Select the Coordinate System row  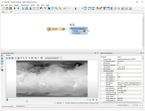[121, 61]
